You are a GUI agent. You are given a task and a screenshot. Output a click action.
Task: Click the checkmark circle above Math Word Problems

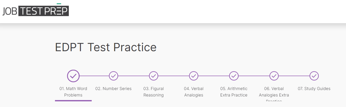73,76
